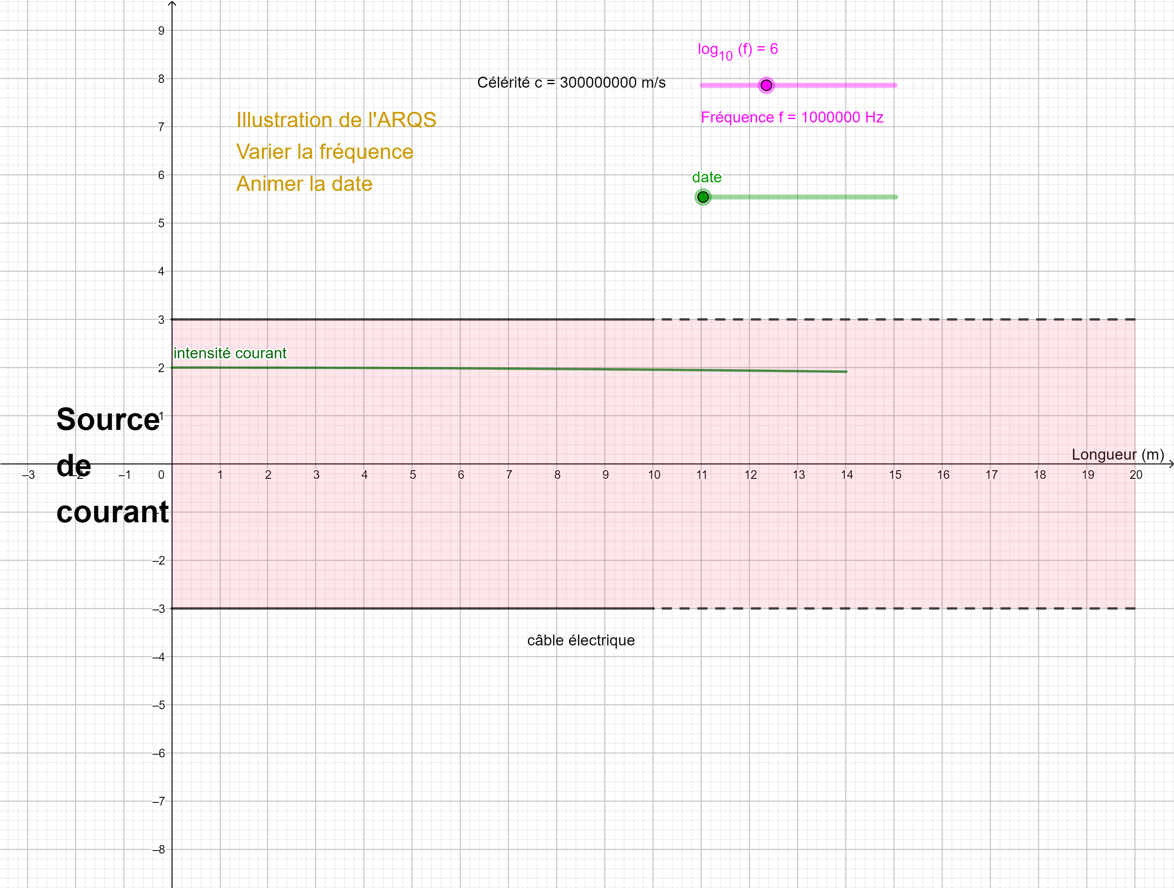Click the magenta log10(f) slider handle
The image size is (1174, 888).
tap(766, 85)
